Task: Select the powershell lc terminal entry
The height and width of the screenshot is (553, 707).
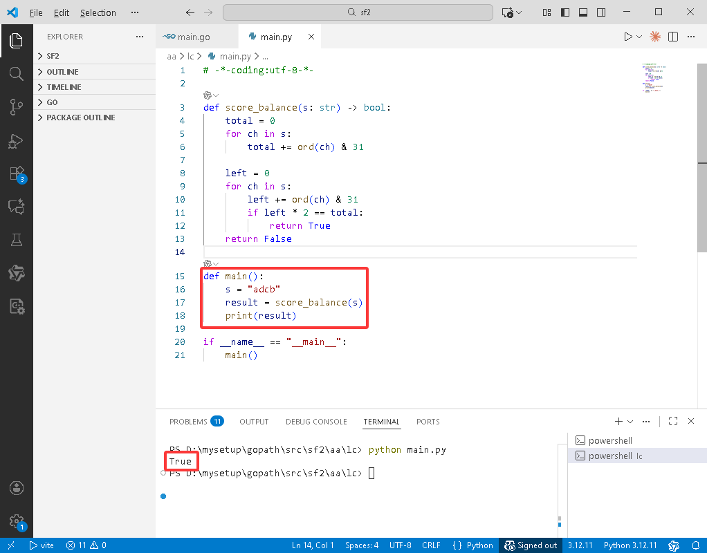Action: tap(637, 456)
